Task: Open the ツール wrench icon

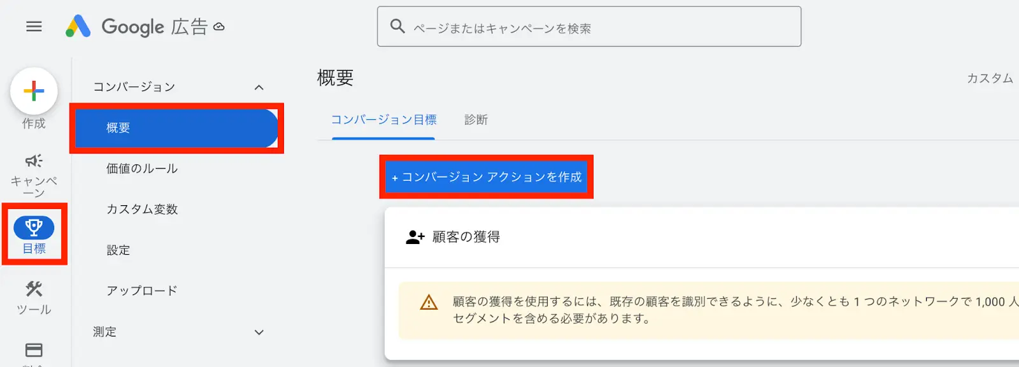Action: (x=34, y=289)
